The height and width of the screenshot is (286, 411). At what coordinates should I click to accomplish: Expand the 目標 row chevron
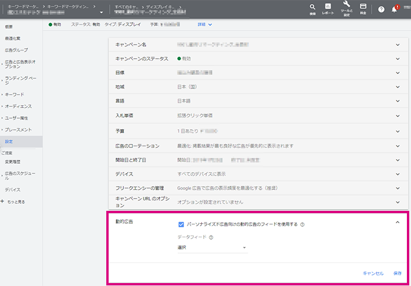(x=397, y=73)
